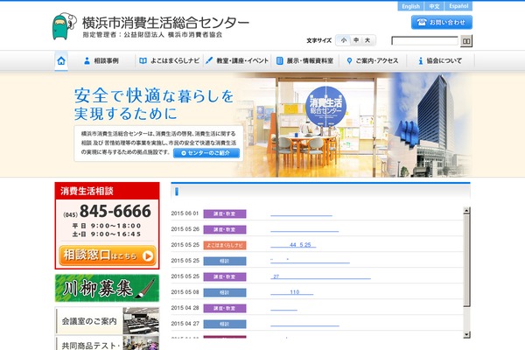The image size is (525, 350).
Task: Open the 2015 05 26 news link
Action: pyautogui.click(x=304, y=229)
